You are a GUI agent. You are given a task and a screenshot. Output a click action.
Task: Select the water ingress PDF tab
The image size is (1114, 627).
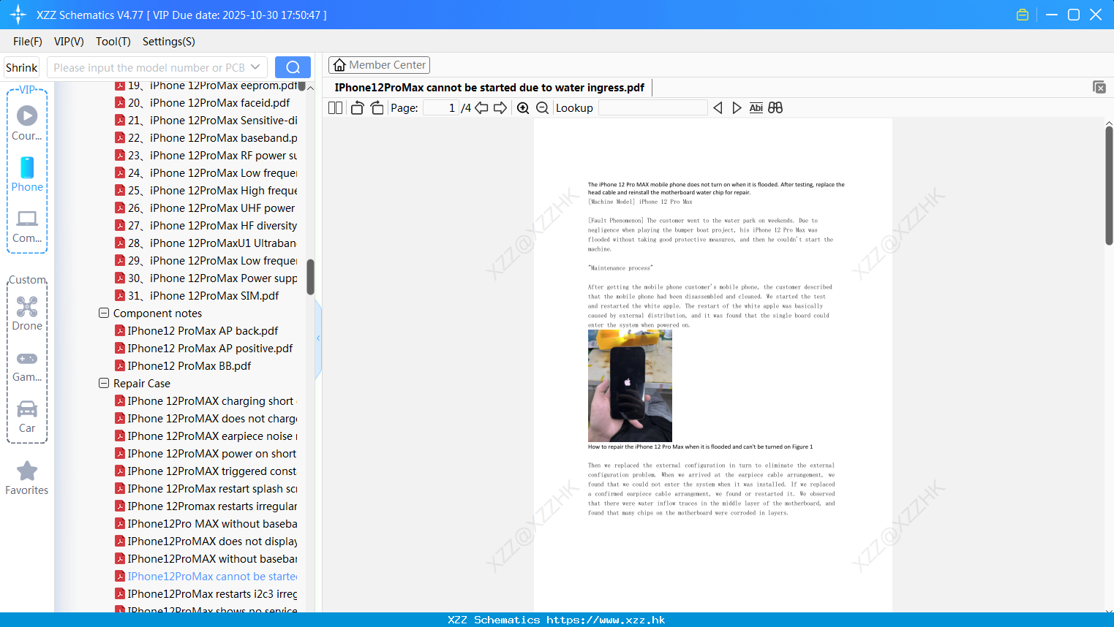click(x=489, y=88)
